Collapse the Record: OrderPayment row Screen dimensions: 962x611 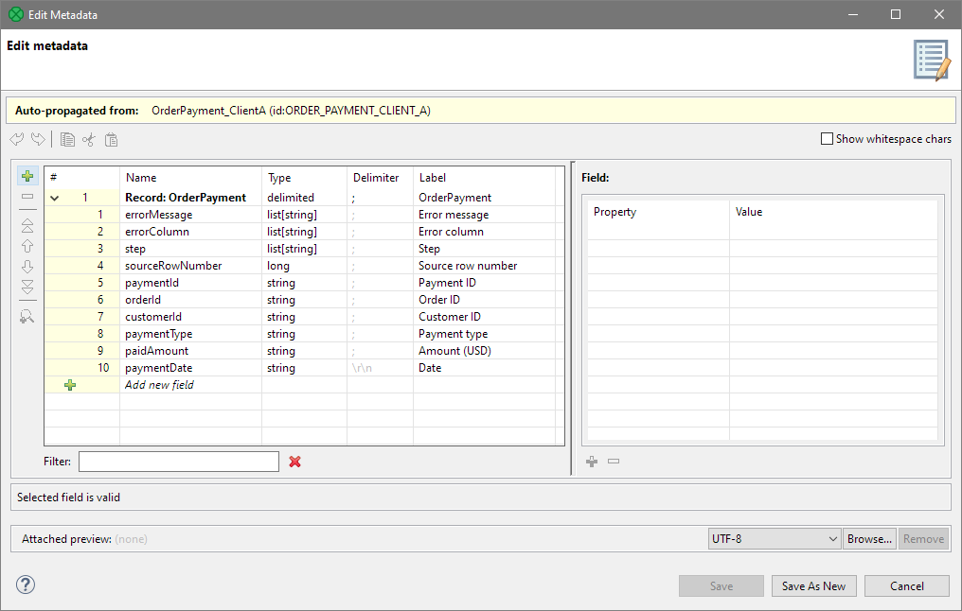[x=54, y=197]
